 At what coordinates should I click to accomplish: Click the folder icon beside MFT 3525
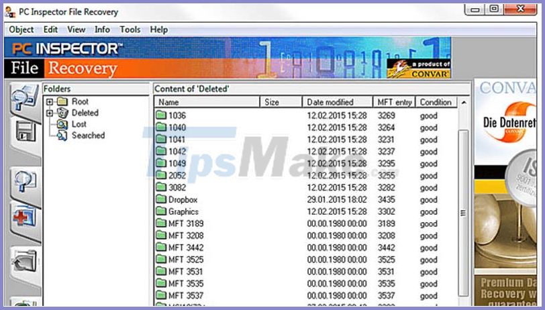pos(161,259)
